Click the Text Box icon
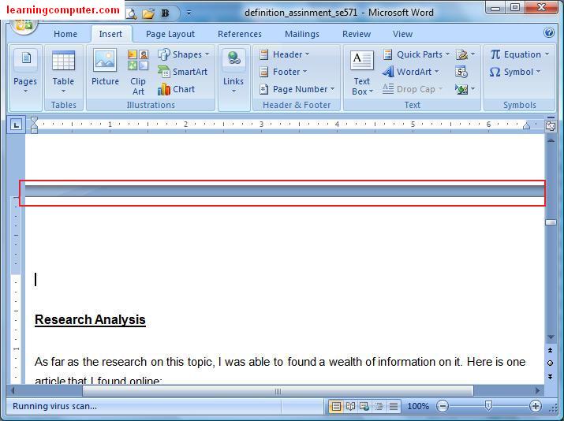This screenshot has width=564, height=421. click(x=362, y=61)
